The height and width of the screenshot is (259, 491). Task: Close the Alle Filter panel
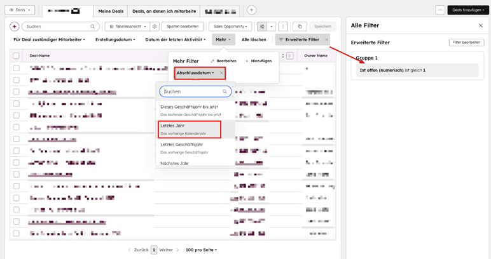pyautogui.click(x=480, y=25)
